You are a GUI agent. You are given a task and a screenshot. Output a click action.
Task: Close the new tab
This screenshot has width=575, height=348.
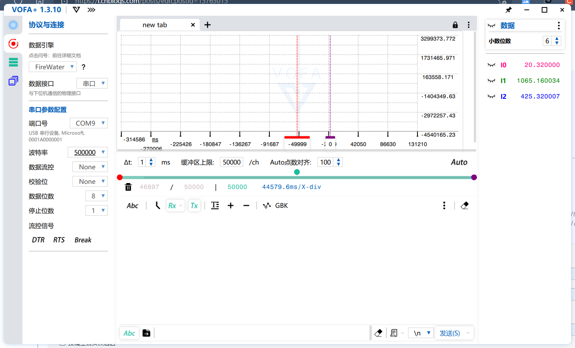tap(193, 25)
